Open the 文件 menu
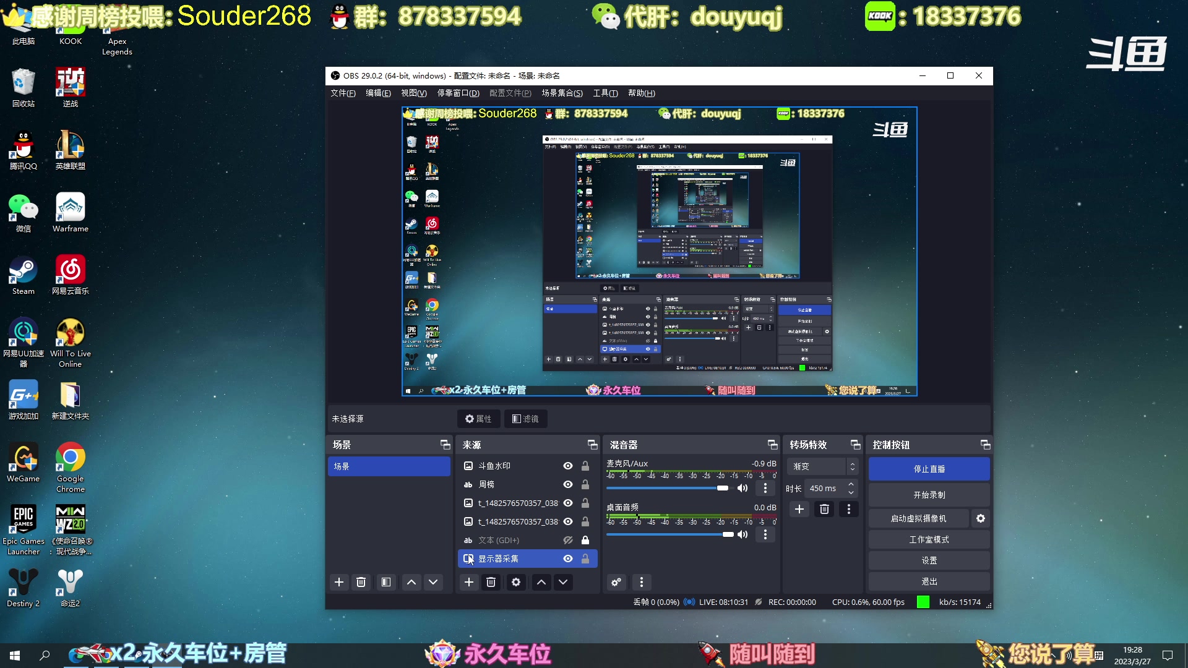Screen dimensions: 1188x668 (x=343, y=93)
